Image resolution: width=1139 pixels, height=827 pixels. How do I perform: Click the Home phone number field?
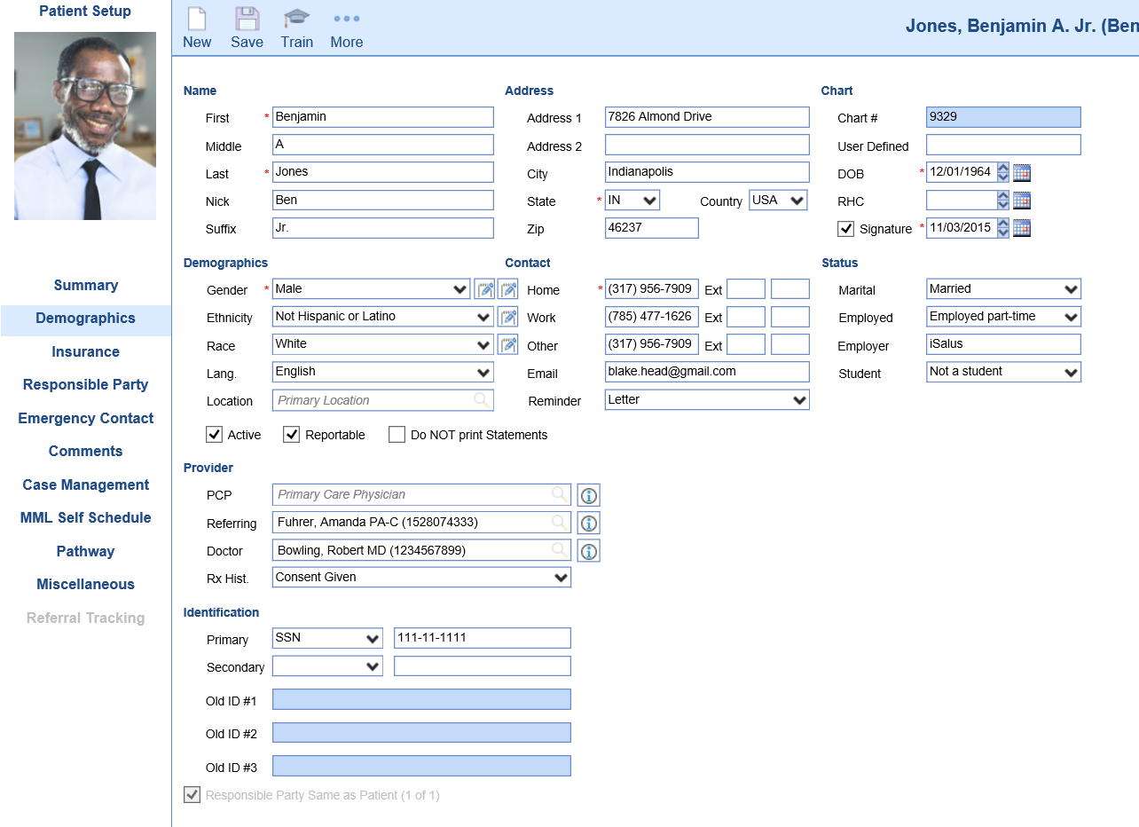tap(652, 289)
